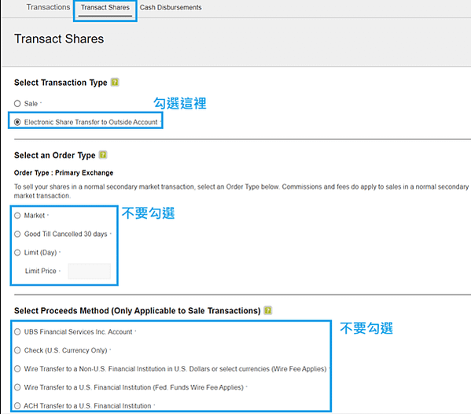Click the Transact Shares page heading
The width and height of the screenshot is (471, 414).
pyautogui.click(x=59, y=39)
